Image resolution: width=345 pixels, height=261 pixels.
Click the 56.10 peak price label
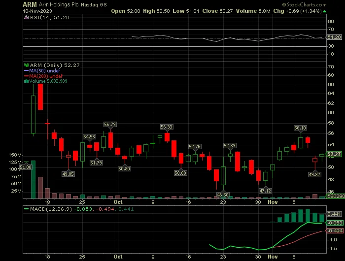[300, 128]
